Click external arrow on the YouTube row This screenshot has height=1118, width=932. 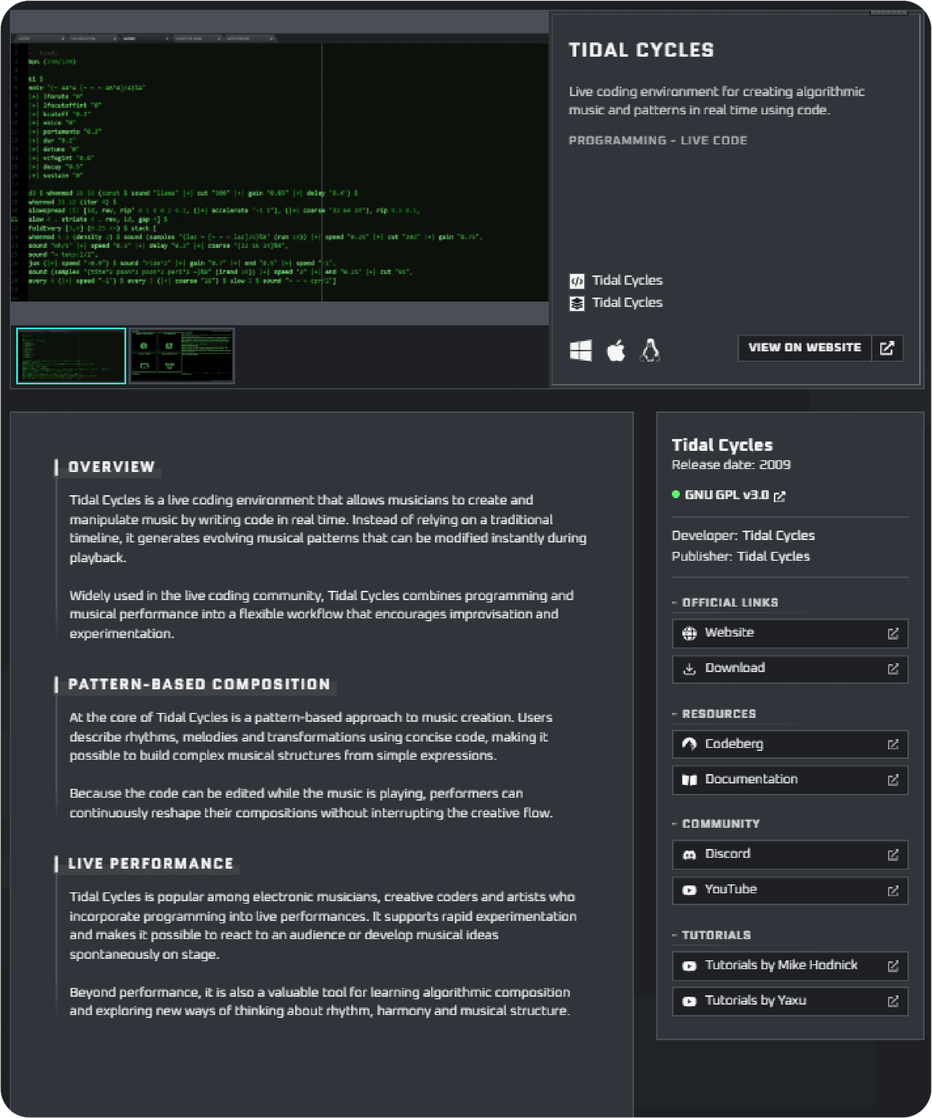[893, 890]
